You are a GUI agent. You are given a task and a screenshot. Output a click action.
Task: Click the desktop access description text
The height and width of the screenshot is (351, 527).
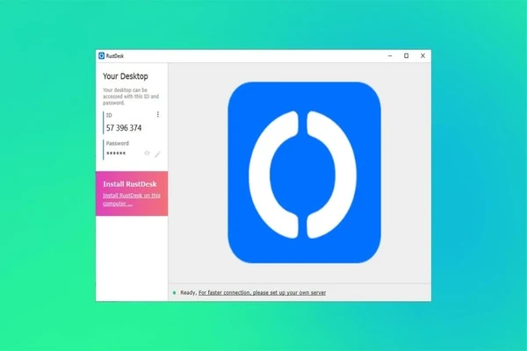pos(131,97)
